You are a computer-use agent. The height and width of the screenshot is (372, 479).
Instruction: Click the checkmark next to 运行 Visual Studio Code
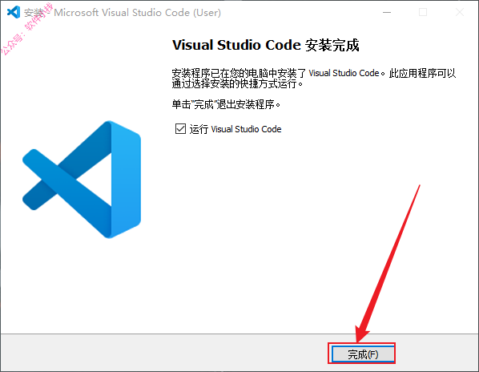[180, 129]
